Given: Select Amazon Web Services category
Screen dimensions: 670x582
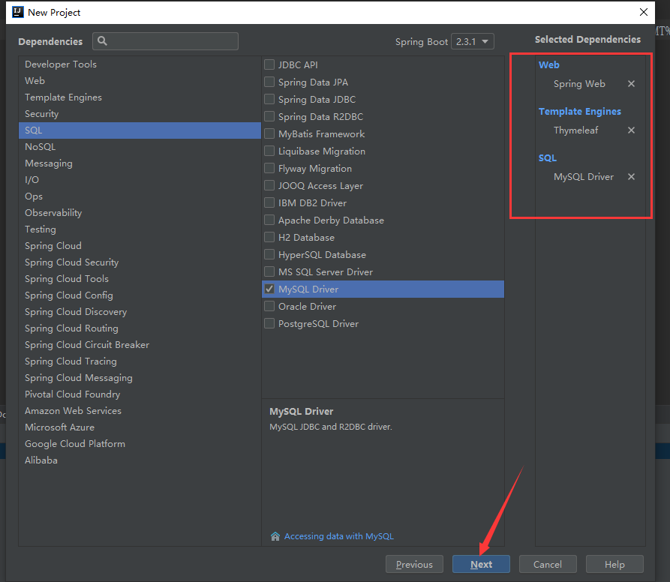Looking at the screenshot, I should (x=140, y=411).
